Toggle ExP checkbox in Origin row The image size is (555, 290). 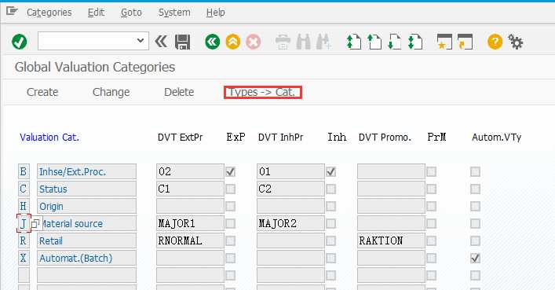coord(231,207)
